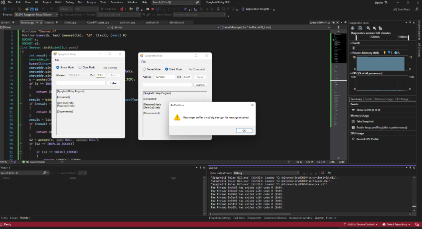Switch to Memory Usage diagnostics tab

(x=384, y=99)
